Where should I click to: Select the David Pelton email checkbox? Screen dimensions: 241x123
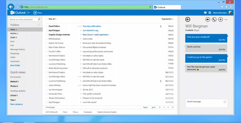(x=46, y=26)
